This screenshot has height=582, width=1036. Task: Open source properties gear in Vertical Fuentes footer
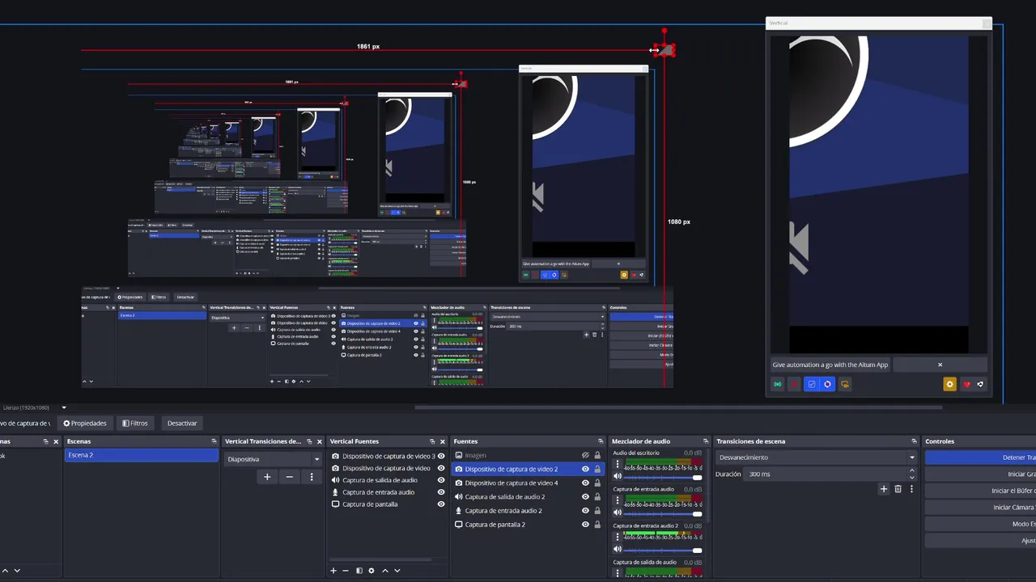coord(372,571)
